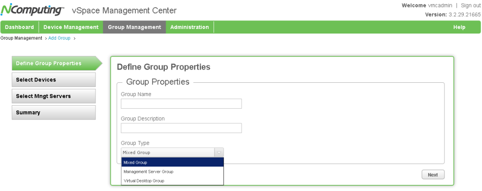The width and height of the screenshot is (482, 191).
Task: Click the Group Name input field
Action: point(182,104)
